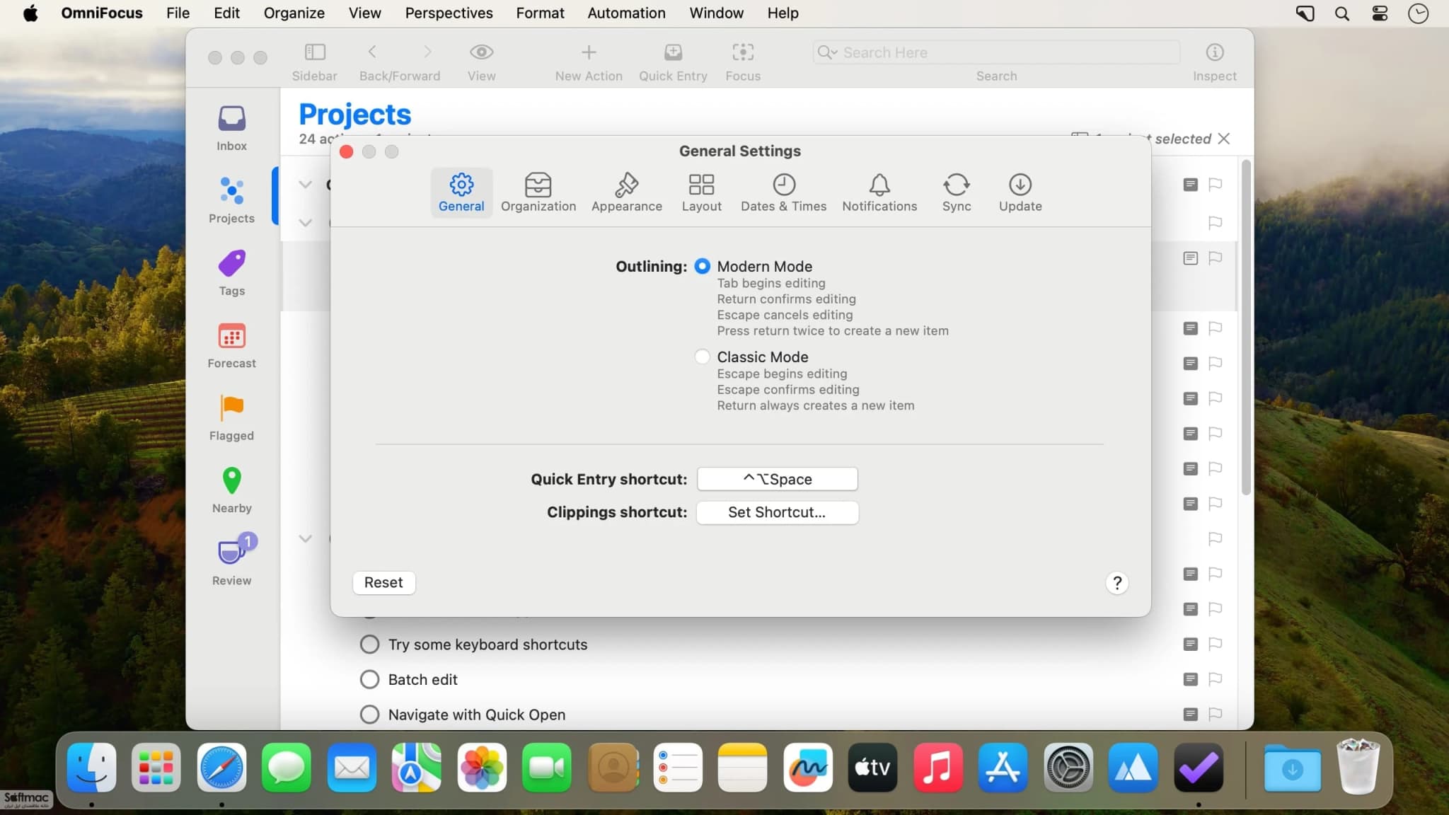Click the New Action plus icon
Viewport: 1449px width, 815px height.
589,52
